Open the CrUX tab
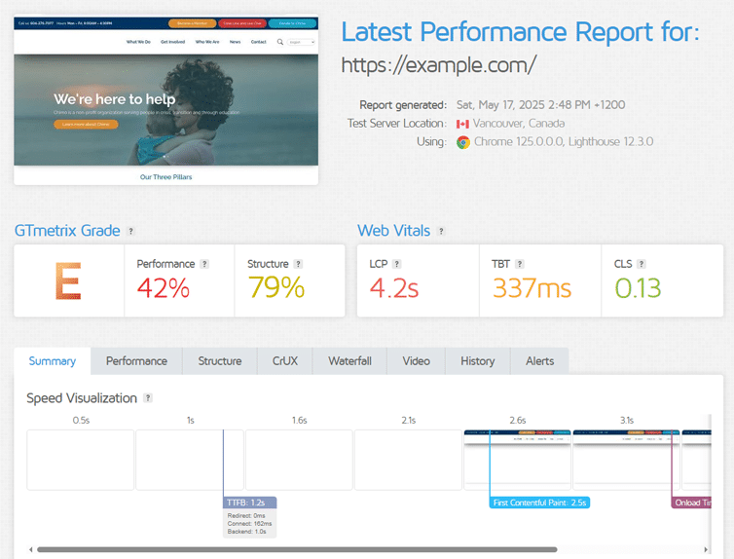The width and height of the screenshot is (734, 559). (x=285, y=361)
